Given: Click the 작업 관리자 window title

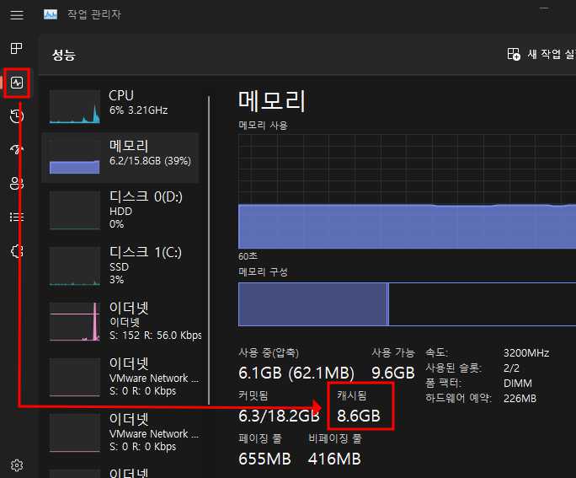Looking at the screenshot, I should [x=94, y=14].
